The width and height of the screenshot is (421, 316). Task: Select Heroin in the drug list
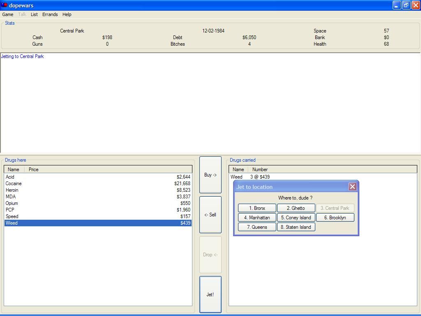pos(12,190)
